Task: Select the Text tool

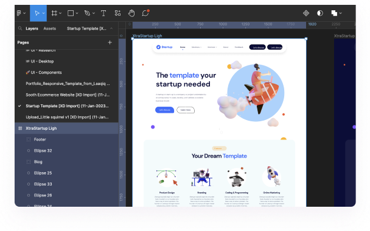Action: point(103,13)
